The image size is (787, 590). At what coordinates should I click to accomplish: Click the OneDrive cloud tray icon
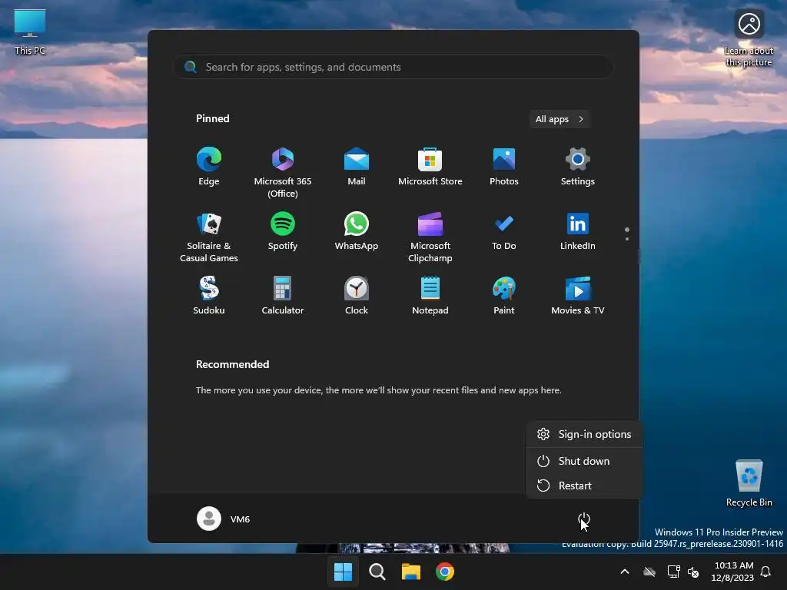tap(649, 572)
